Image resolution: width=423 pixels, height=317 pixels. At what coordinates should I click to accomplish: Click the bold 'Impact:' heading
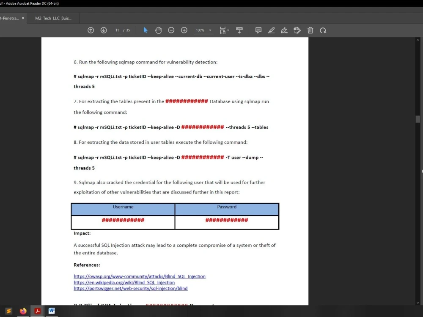coord(82,233)
